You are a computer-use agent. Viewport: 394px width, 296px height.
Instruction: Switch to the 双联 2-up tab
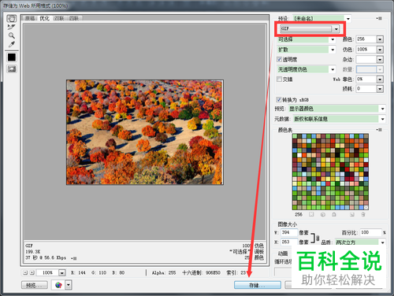pyautogui.click(x=59, y=18)
